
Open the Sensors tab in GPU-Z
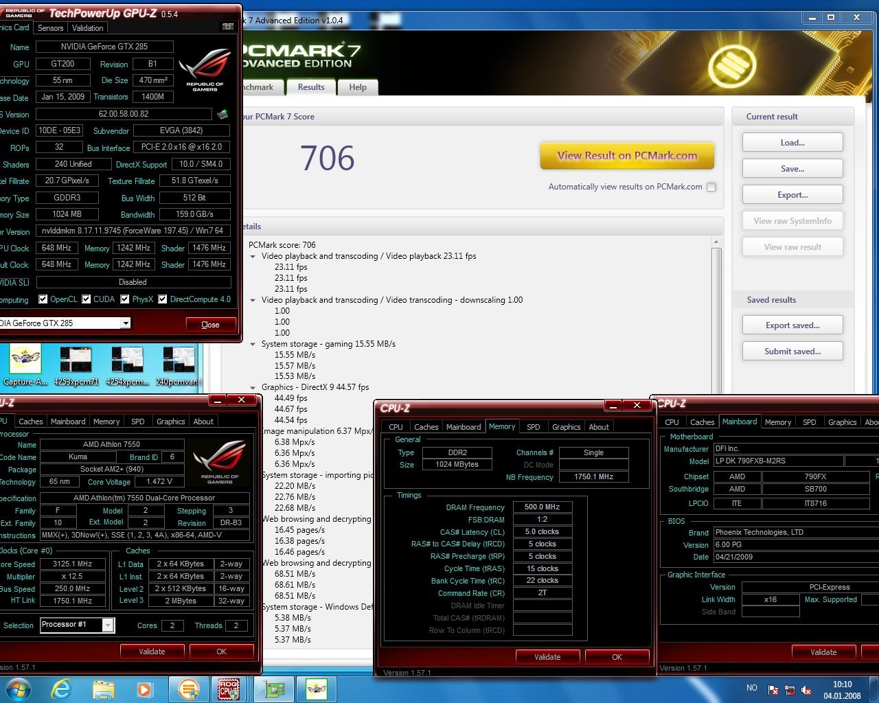(50, 28)
